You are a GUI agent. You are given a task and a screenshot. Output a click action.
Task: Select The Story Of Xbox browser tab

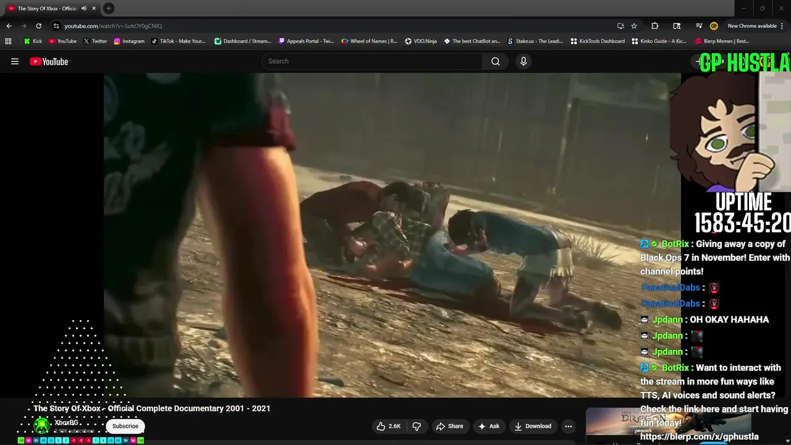(x=46, y=8)
